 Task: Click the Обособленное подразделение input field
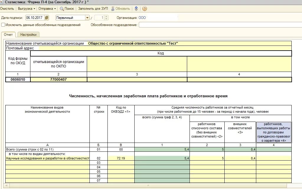(220, 25)
